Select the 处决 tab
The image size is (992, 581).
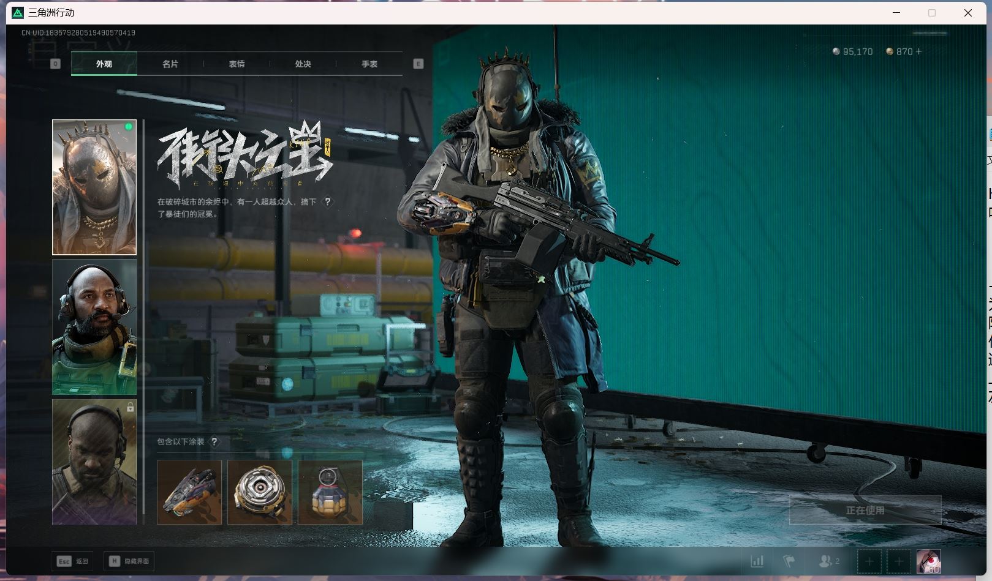click(303, 64)
